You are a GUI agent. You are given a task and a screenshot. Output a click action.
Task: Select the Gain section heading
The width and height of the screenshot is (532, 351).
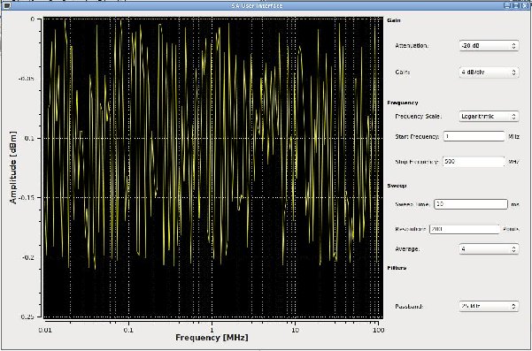pyautogui.click(x=394, y=20)
